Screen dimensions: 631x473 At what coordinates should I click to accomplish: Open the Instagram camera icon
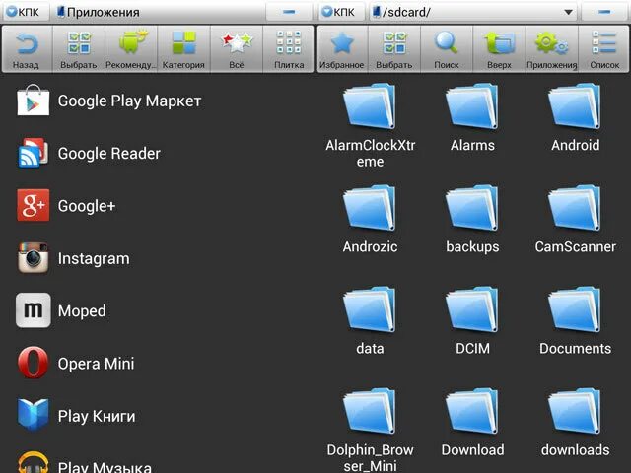(x=33, y=258)
